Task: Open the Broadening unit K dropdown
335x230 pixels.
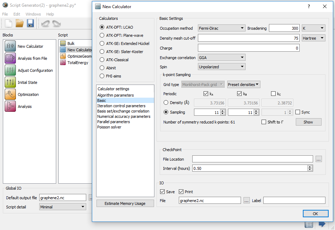Action: pos(313,28)
